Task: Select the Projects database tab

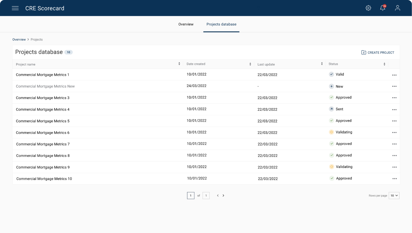Action: pos(221,24)
